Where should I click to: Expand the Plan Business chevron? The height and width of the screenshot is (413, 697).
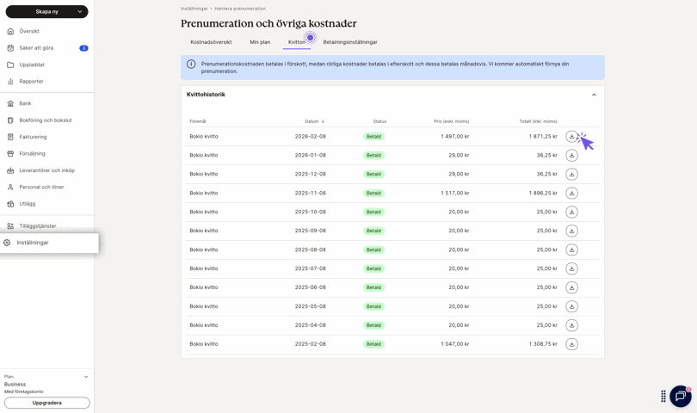pyautogui.click(x=86, y=377)
